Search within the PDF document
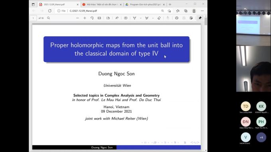Screen dimensions: 271x152 tap(49, 18)
